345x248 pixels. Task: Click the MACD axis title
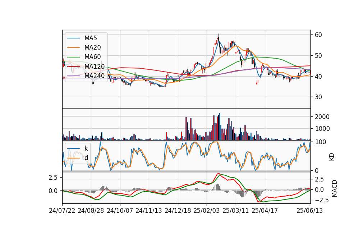[x=335, y=188]
